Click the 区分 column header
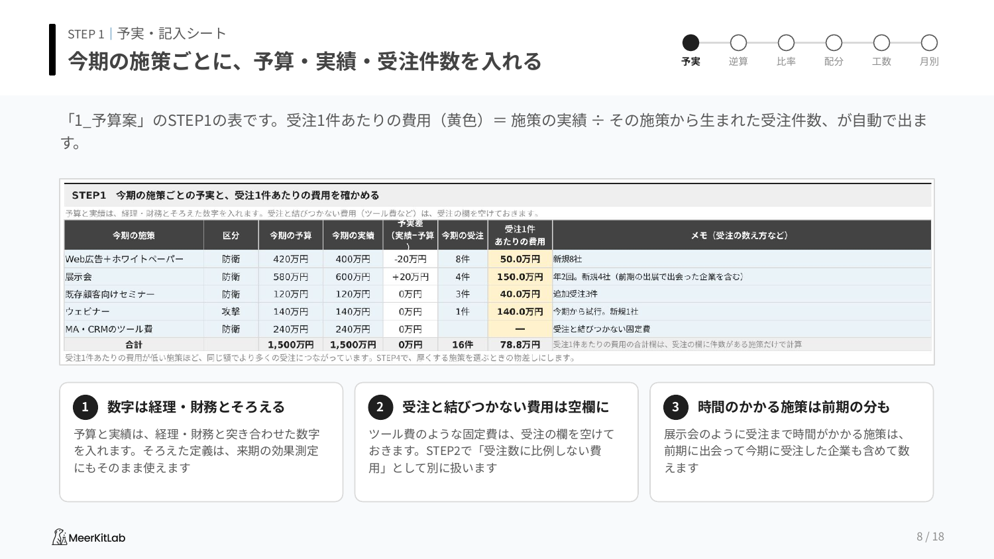 [231, 235]
